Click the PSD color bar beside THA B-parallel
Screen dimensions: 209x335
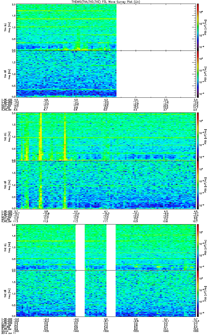[197, 73]
